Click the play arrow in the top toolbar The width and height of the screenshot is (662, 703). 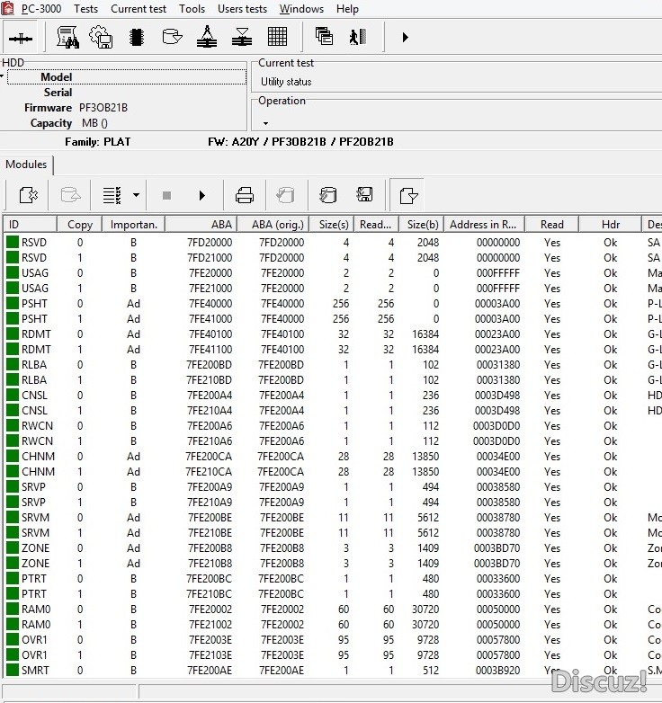click(x=405, y=37)
